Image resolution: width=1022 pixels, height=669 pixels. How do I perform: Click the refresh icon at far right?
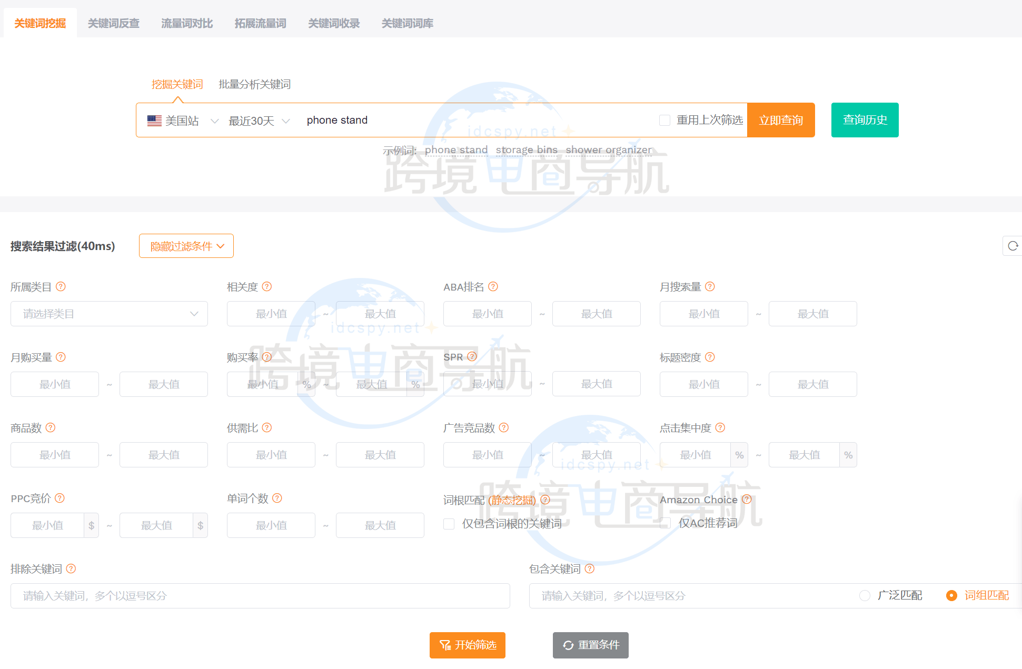(x=1013, y=246)
